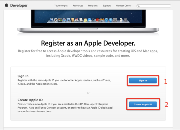Click the Reminders list icon in the dock image

pyautogui.click(x=81, y=20)
